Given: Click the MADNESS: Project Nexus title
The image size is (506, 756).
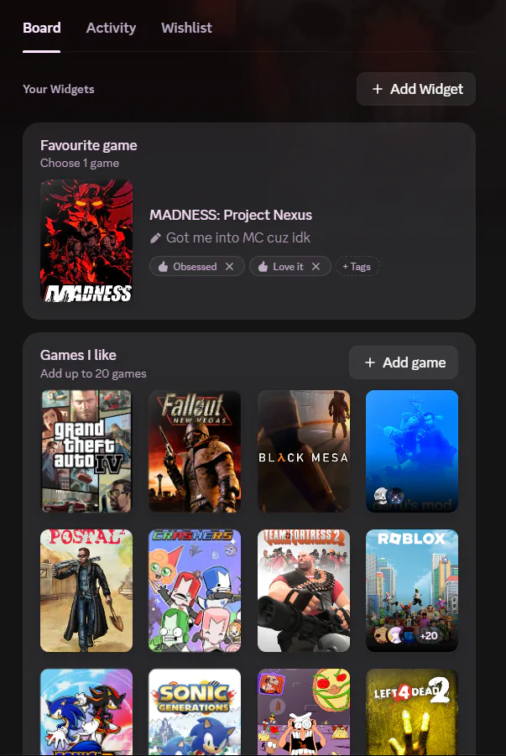Looking at the screenshot, I should (231, 215).
